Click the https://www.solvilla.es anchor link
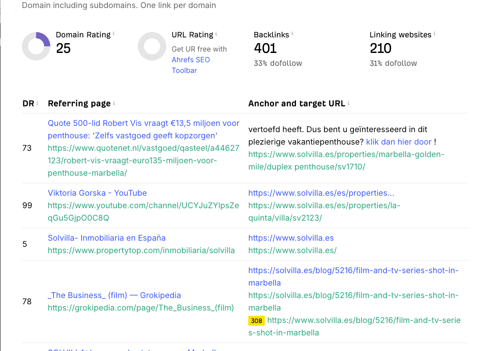485x351 pixels. (291, 238)
